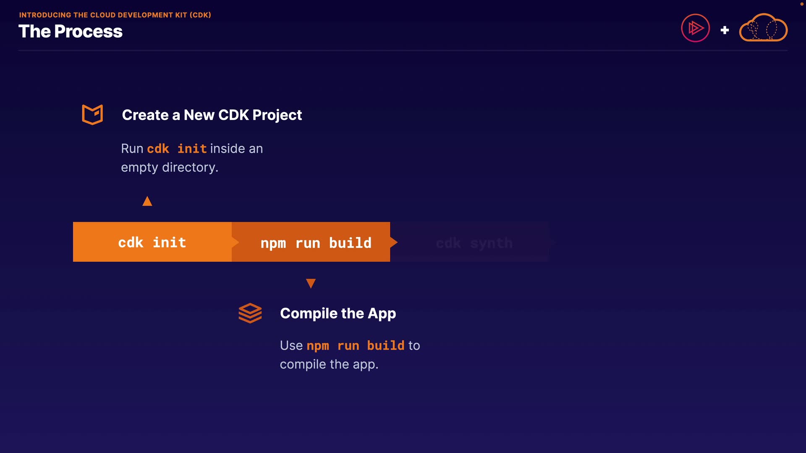
Task: Click the Compile the App heading
Action: [338, 313]
